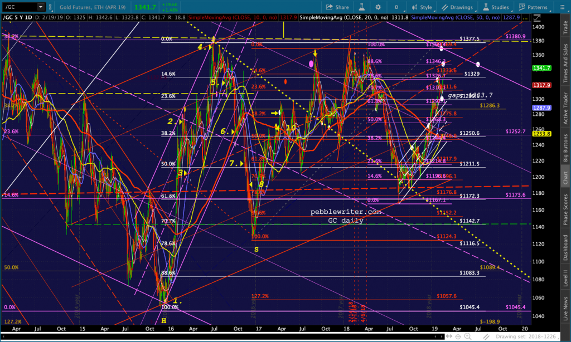The height and width of the screenshot is (342, 571).
Task: Toggle the price axis scale icon
Action: pyautogui.click(x=537, y=17)
